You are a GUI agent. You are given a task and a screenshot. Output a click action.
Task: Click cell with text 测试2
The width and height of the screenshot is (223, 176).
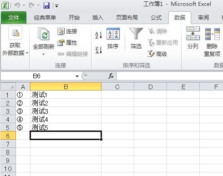tap(66, 103)
